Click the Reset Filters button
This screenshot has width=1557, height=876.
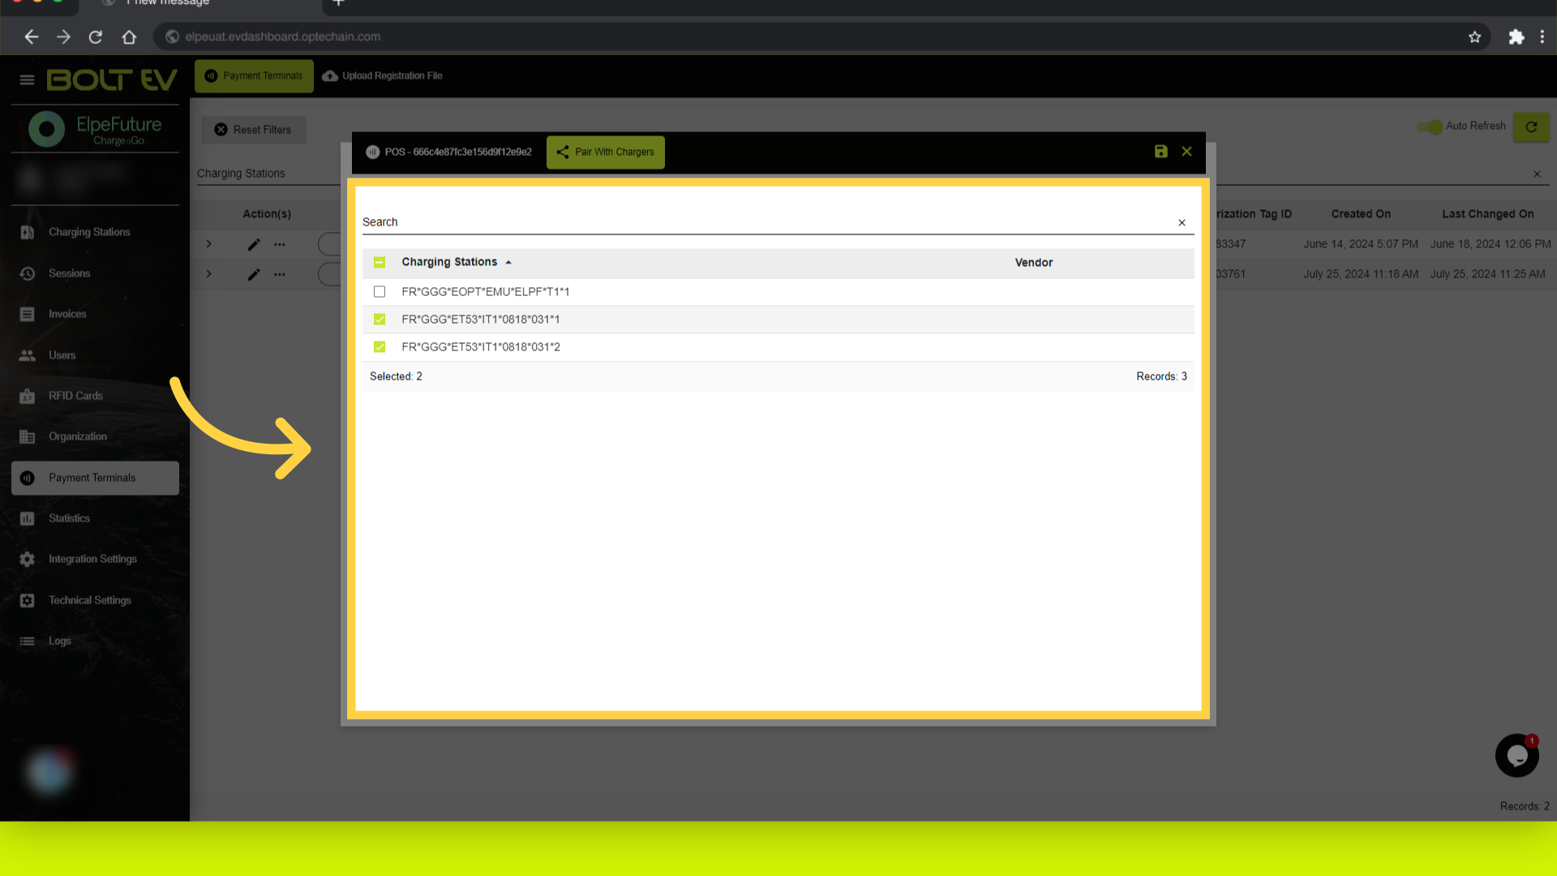tap(254, 130)
